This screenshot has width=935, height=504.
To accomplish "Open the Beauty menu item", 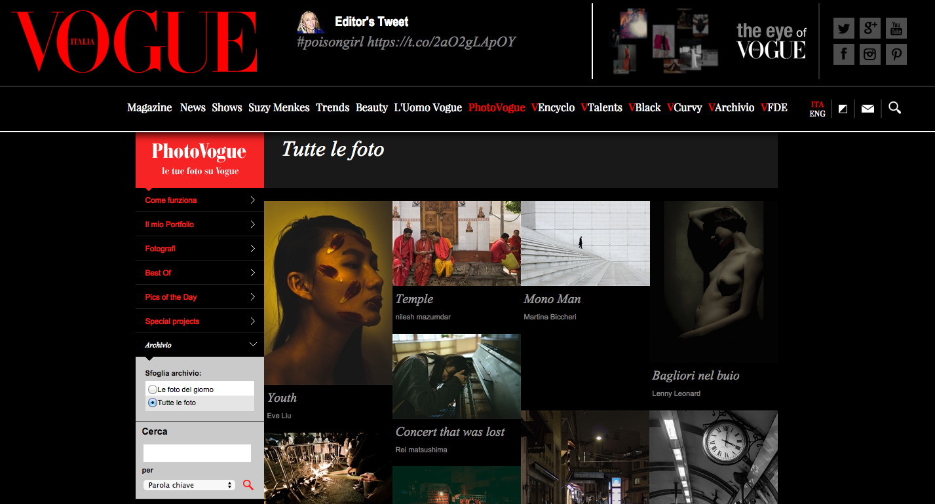I will point(372,107).
